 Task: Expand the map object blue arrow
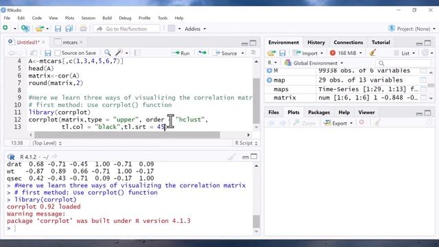[x=270, y=80]
